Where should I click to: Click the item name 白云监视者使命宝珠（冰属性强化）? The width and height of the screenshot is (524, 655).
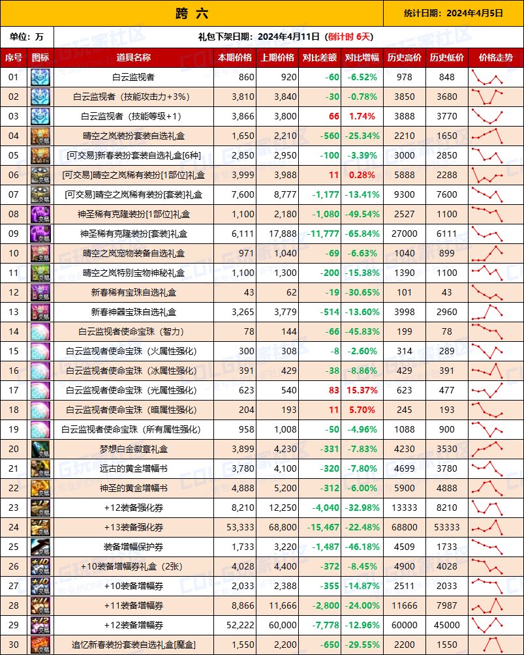coord(131,371)
